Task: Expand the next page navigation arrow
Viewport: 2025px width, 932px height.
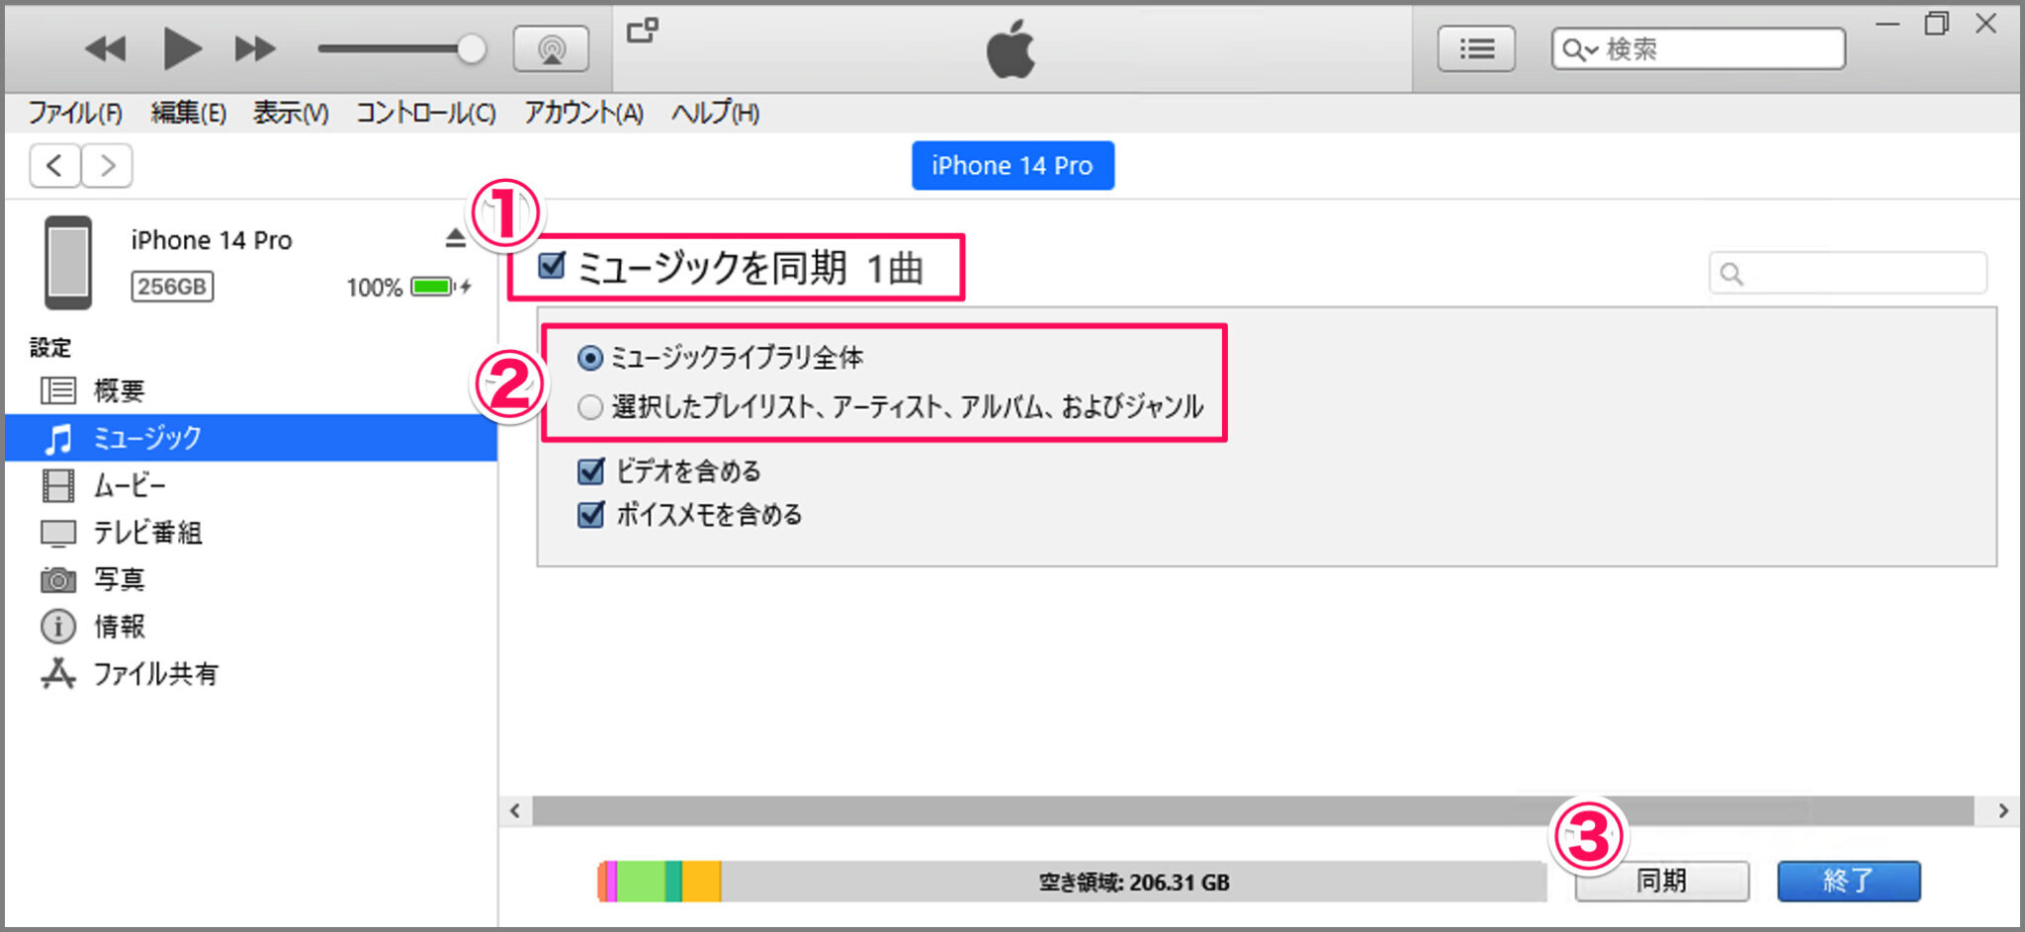Action: (x=107, y=165)
